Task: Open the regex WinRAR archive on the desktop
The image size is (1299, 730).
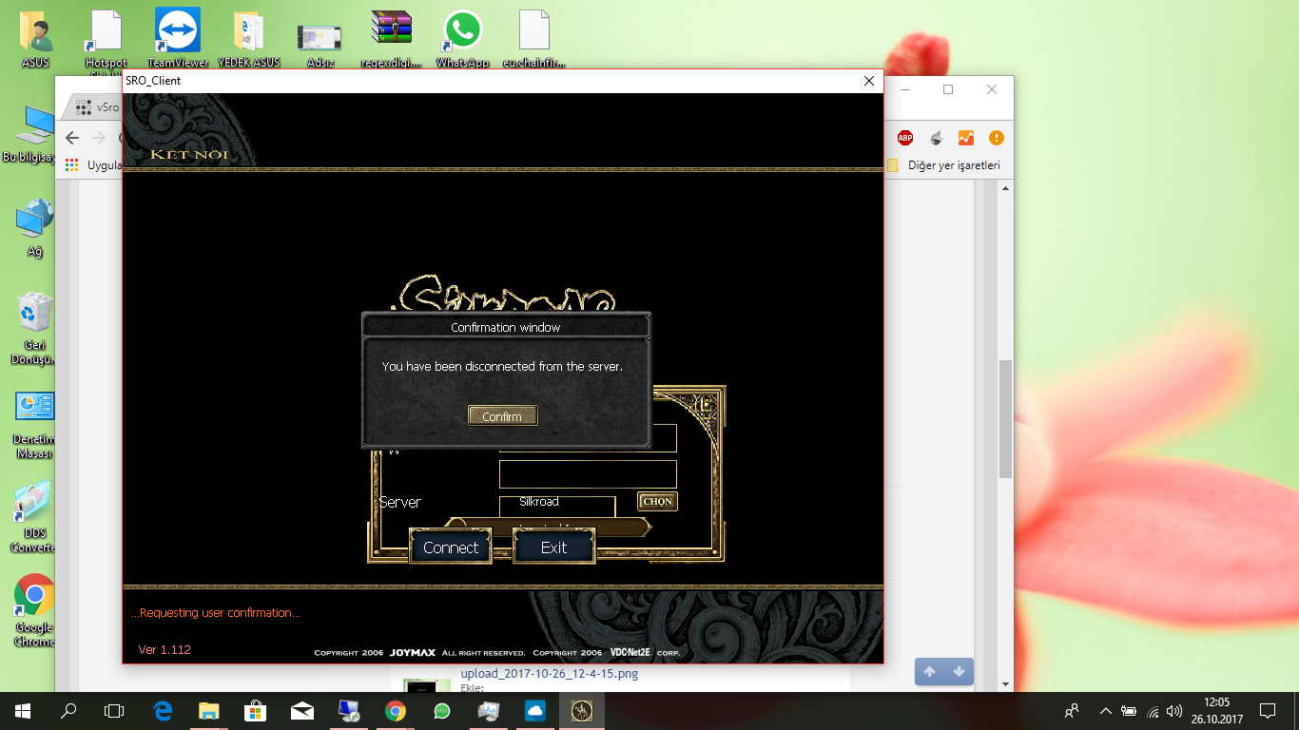Action: click(x=392, y=38)
